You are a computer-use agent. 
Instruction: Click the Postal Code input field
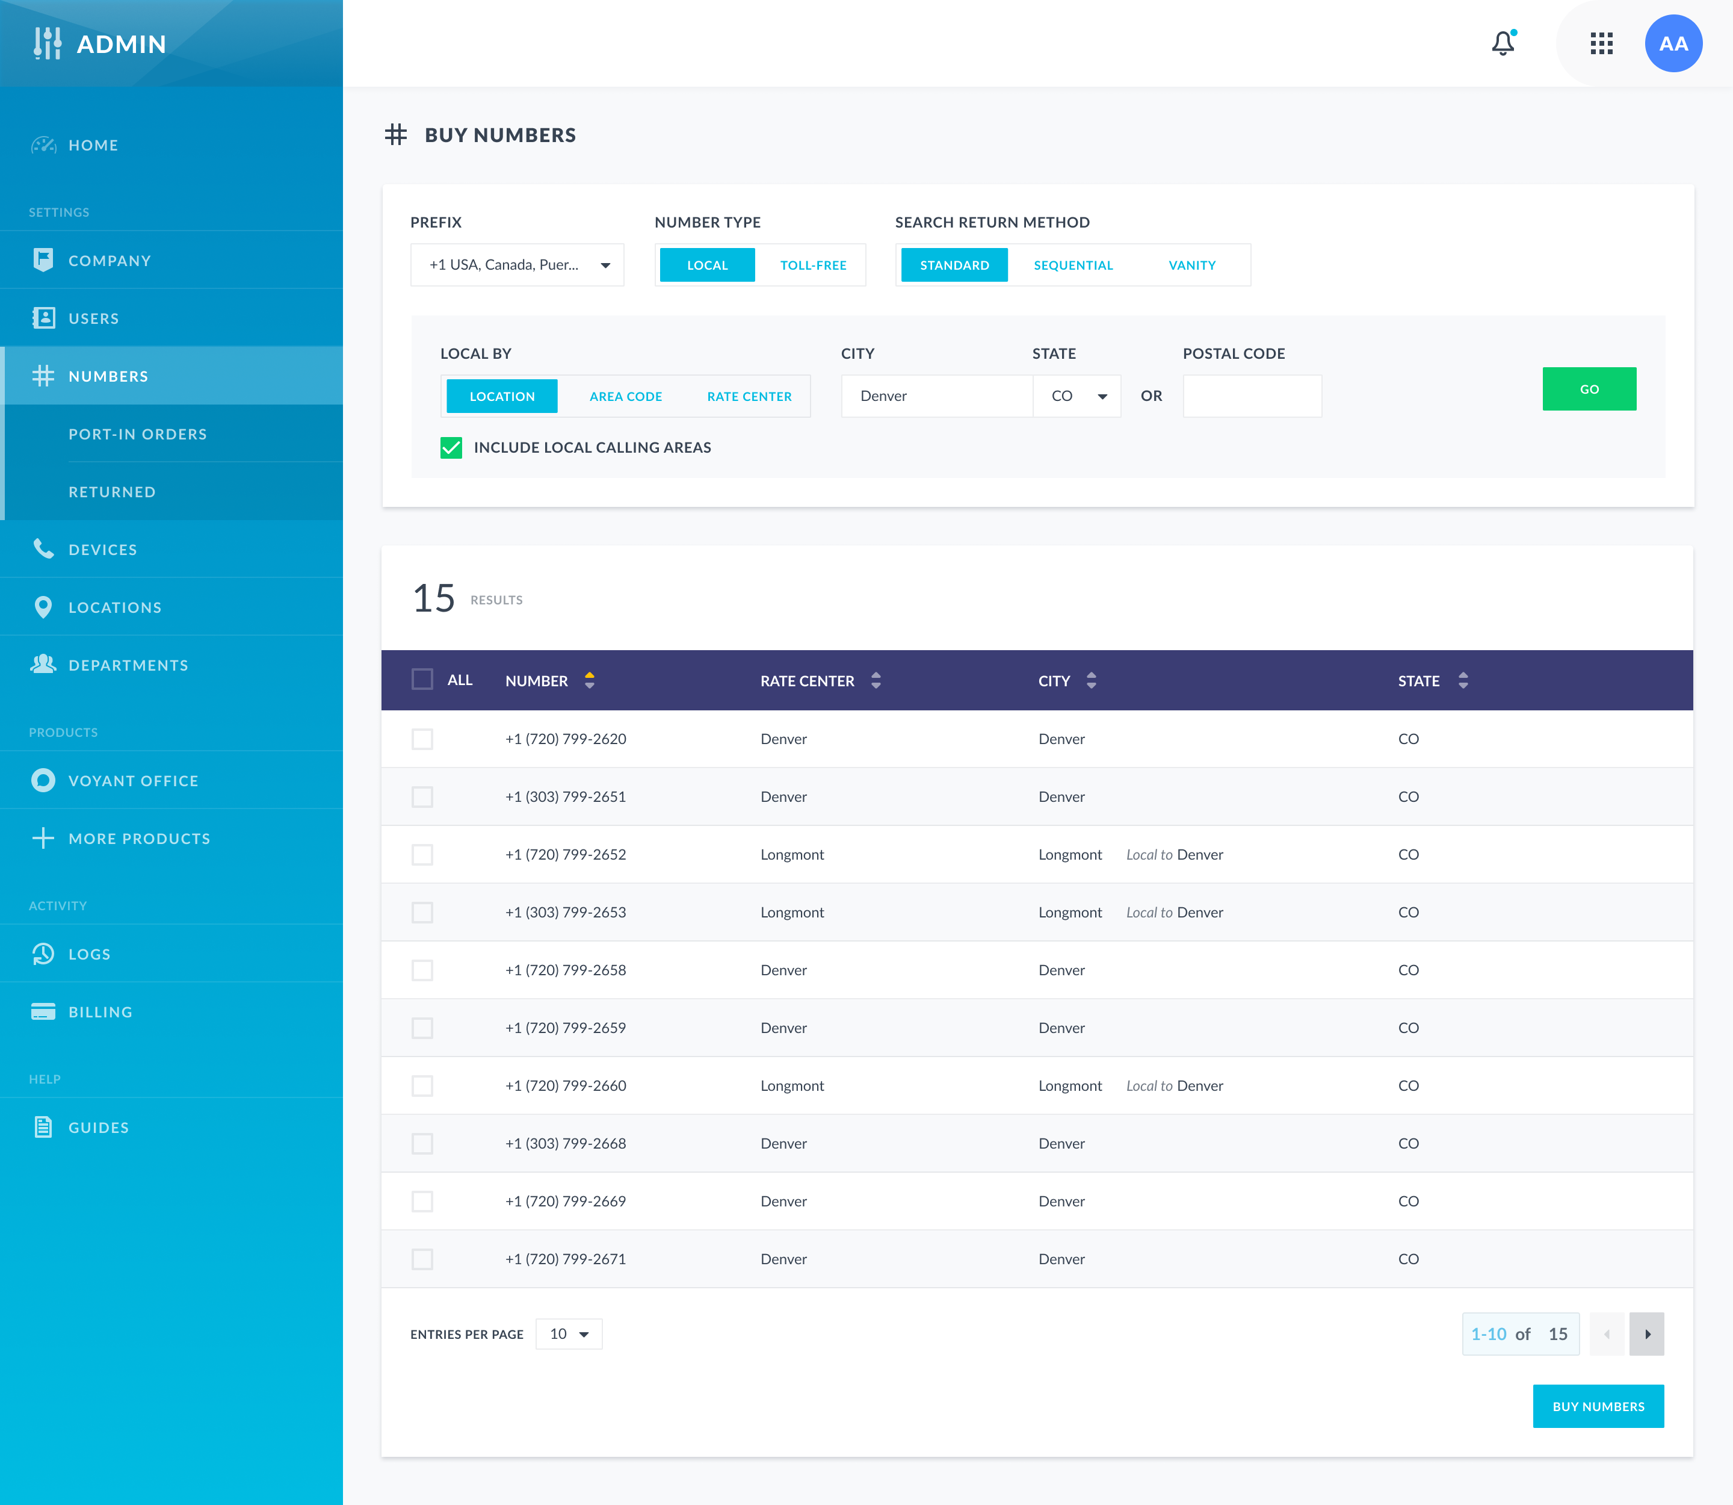pos(1252,396)
